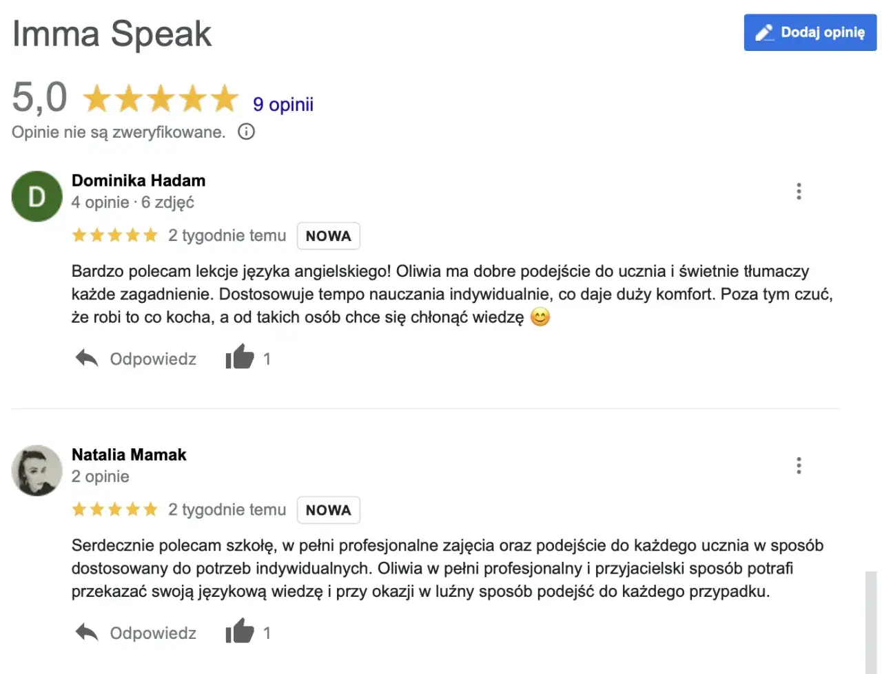Open the 9 opinii reviews link

tap(283, 104)
